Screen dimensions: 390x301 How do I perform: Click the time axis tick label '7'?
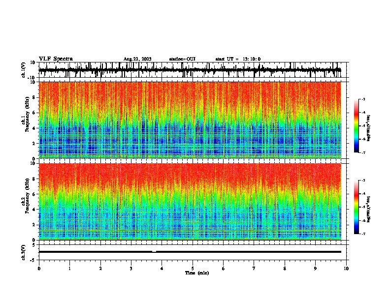click(x=254, y=269)
